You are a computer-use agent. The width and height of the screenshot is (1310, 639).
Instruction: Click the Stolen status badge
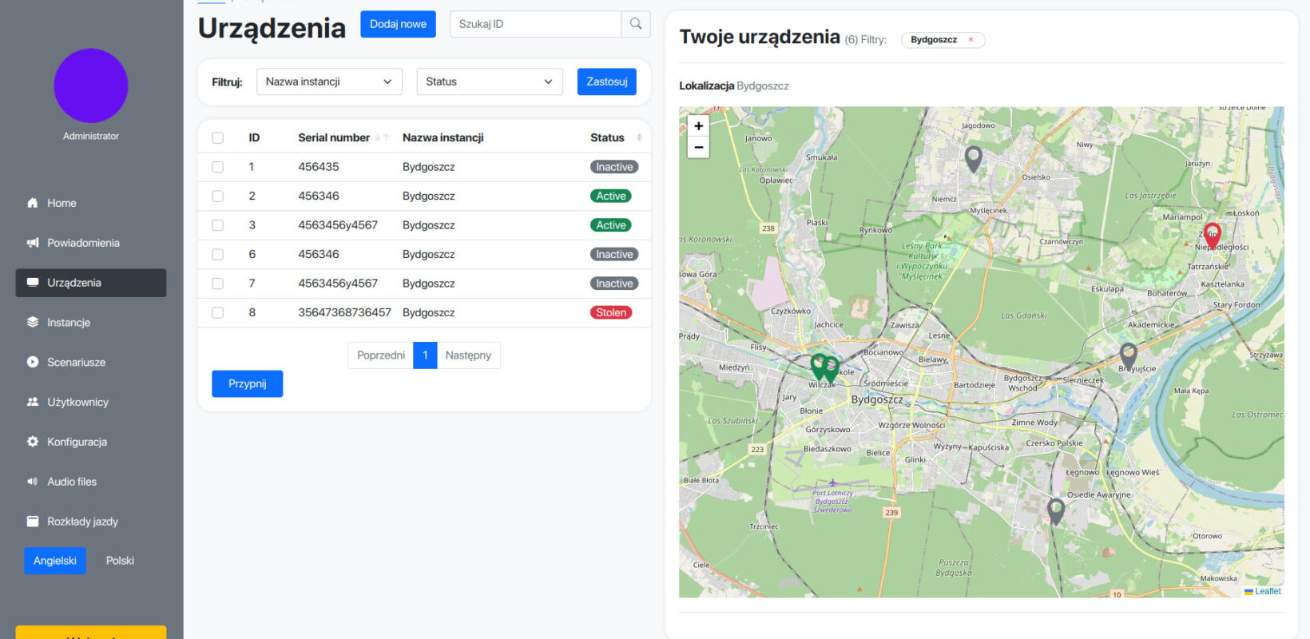click(x=611, y=312)
